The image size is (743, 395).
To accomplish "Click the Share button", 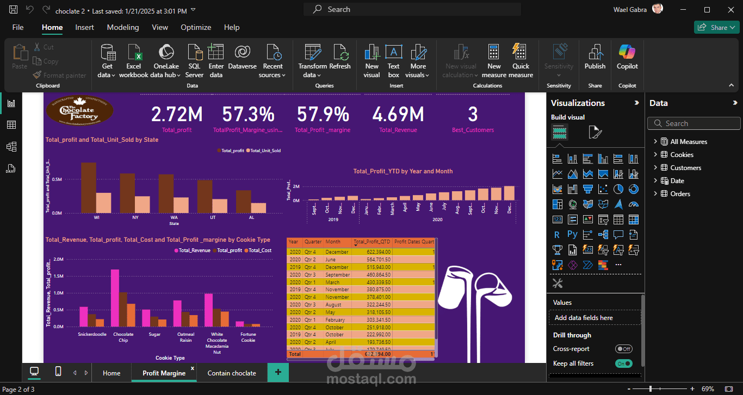I will 716,27.
